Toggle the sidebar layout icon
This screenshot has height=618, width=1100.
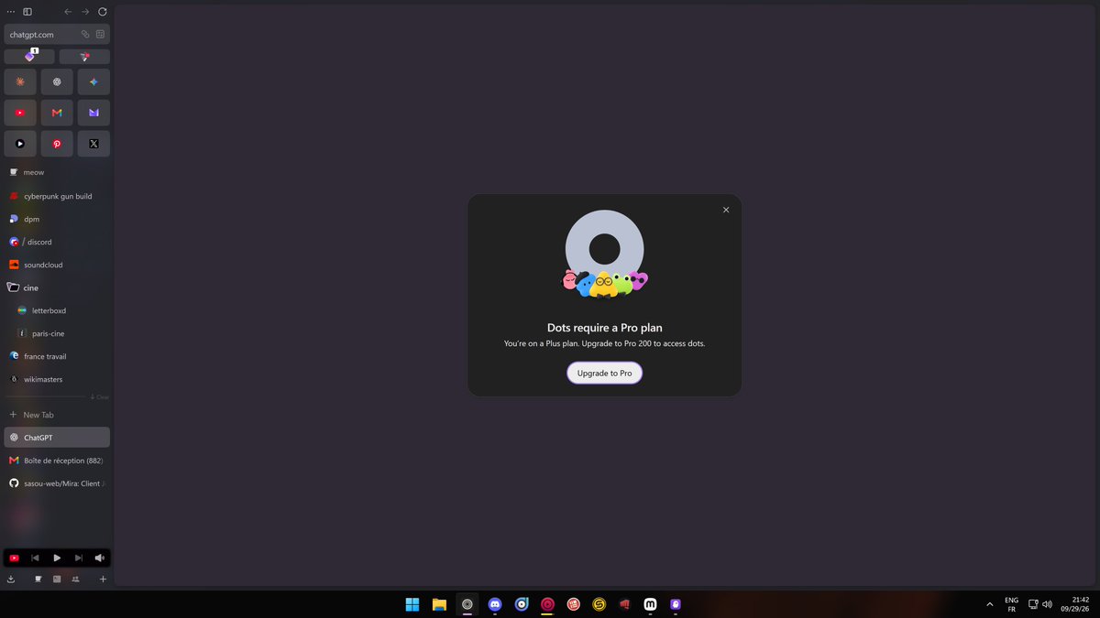[27, 12]
